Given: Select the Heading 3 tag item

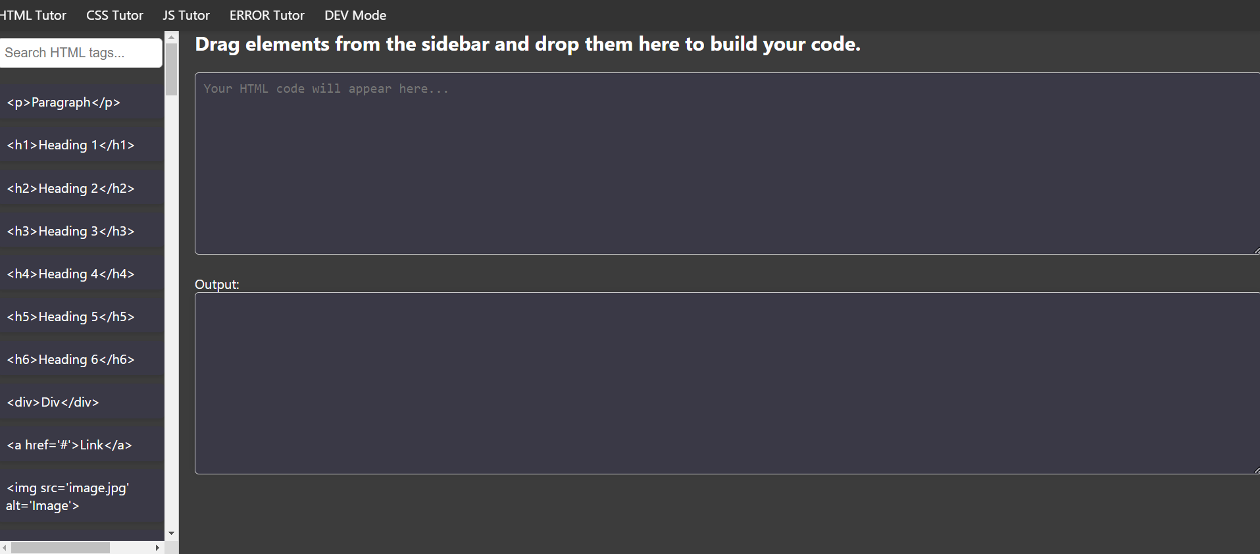Looking at the screenshot, I should (82, 232).
